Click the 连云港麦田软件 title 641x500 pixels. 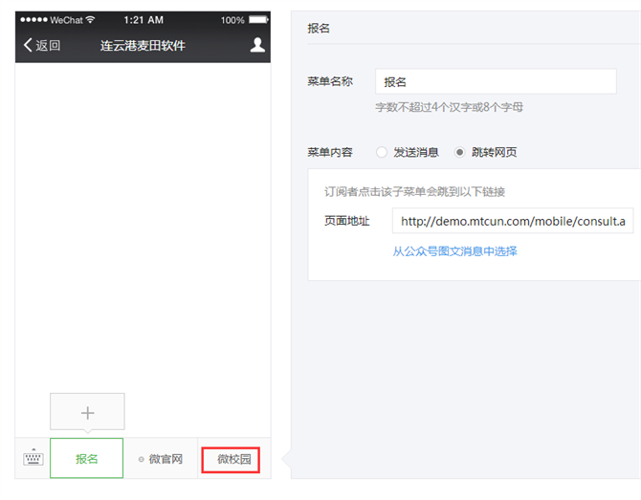click(143, 45)
